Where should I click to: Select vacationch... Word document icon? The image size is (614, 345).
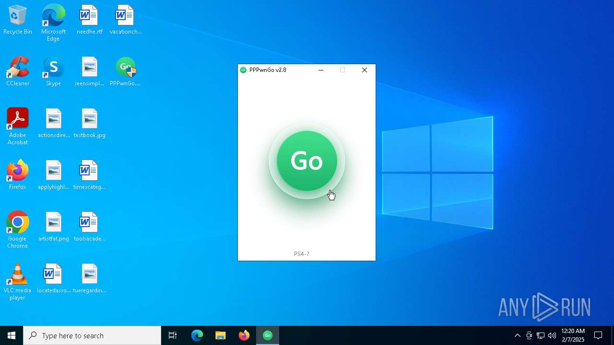126,20
